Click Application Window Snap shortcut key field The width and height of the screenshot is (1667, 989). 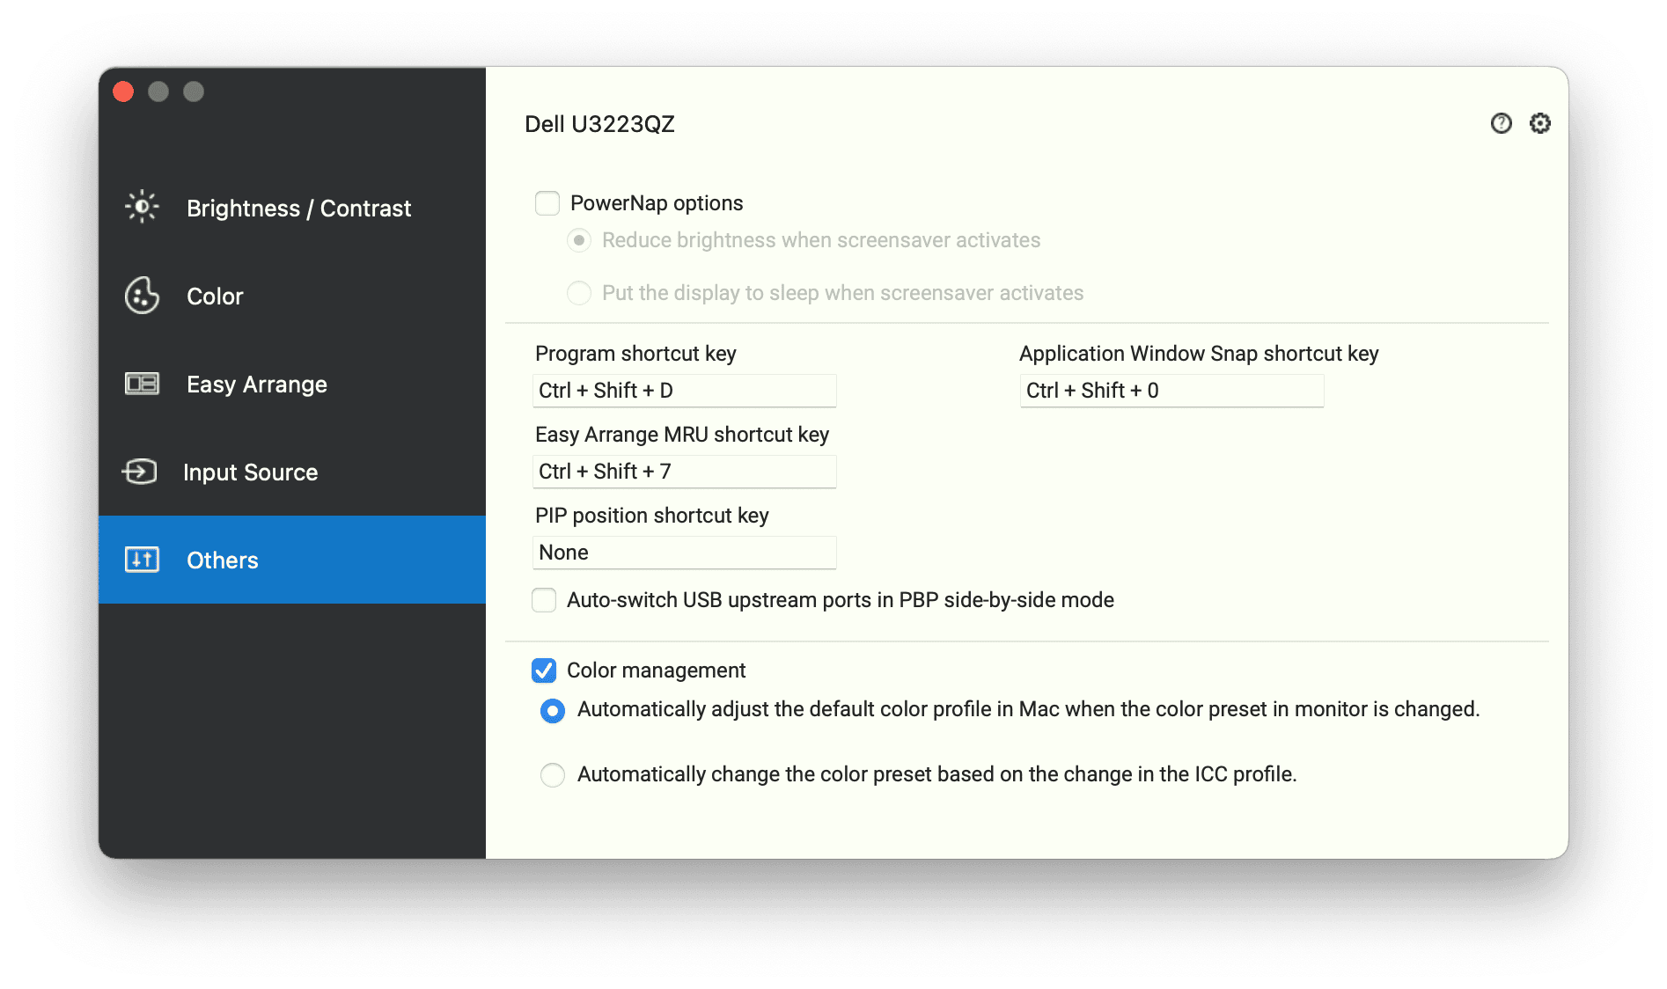(1171, 391)
